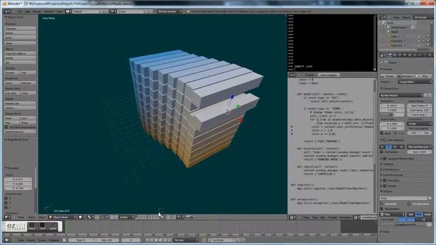The width and height of the screenshot is (436, 245).
Task: Open the Blender Render engine dropdown
Action: 170,12
